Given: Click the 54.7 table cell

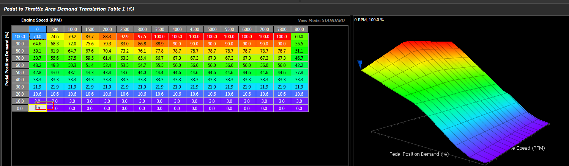Looking at the screenshot, I should 142,65.
